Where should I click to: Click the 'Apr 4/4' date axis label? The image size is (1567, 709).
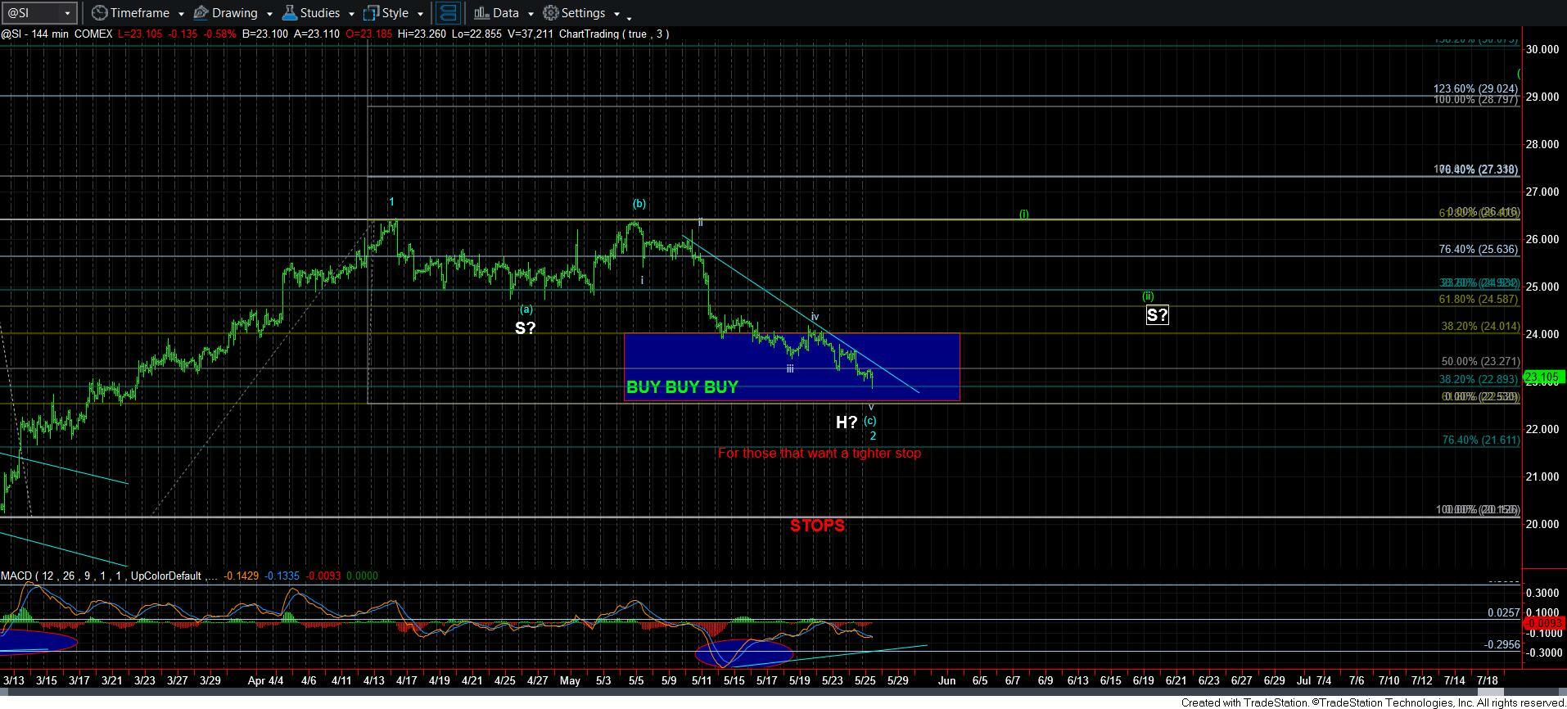pos(264,680)
